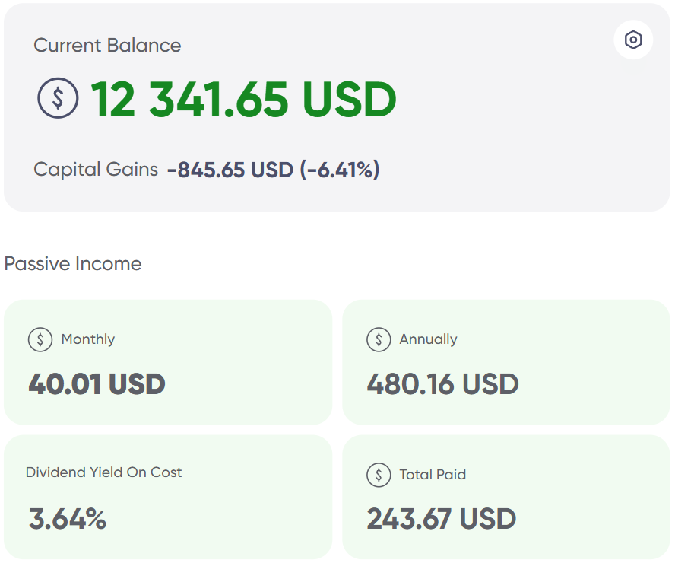Click the Capital Gains label

pyautogui.click(x=96, y=170)
